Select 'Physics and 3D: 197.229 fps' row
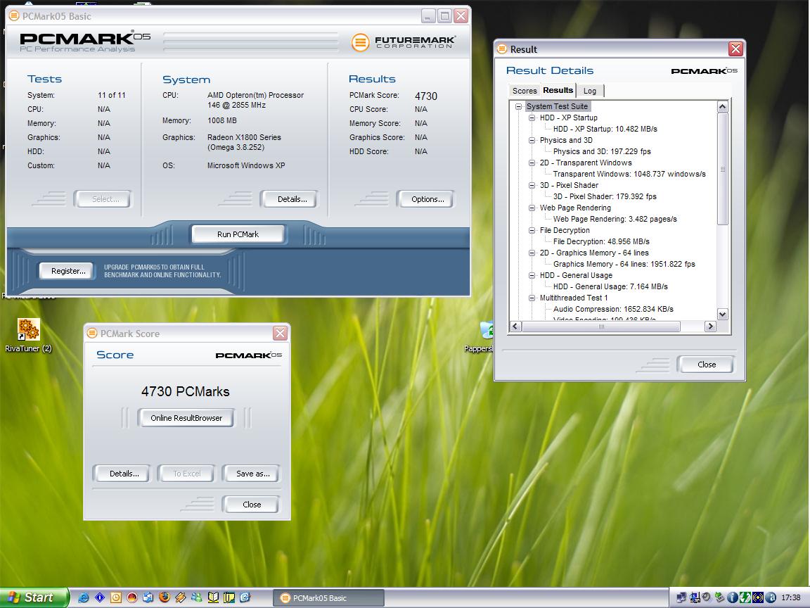The image size is (810, 608). 602,151
